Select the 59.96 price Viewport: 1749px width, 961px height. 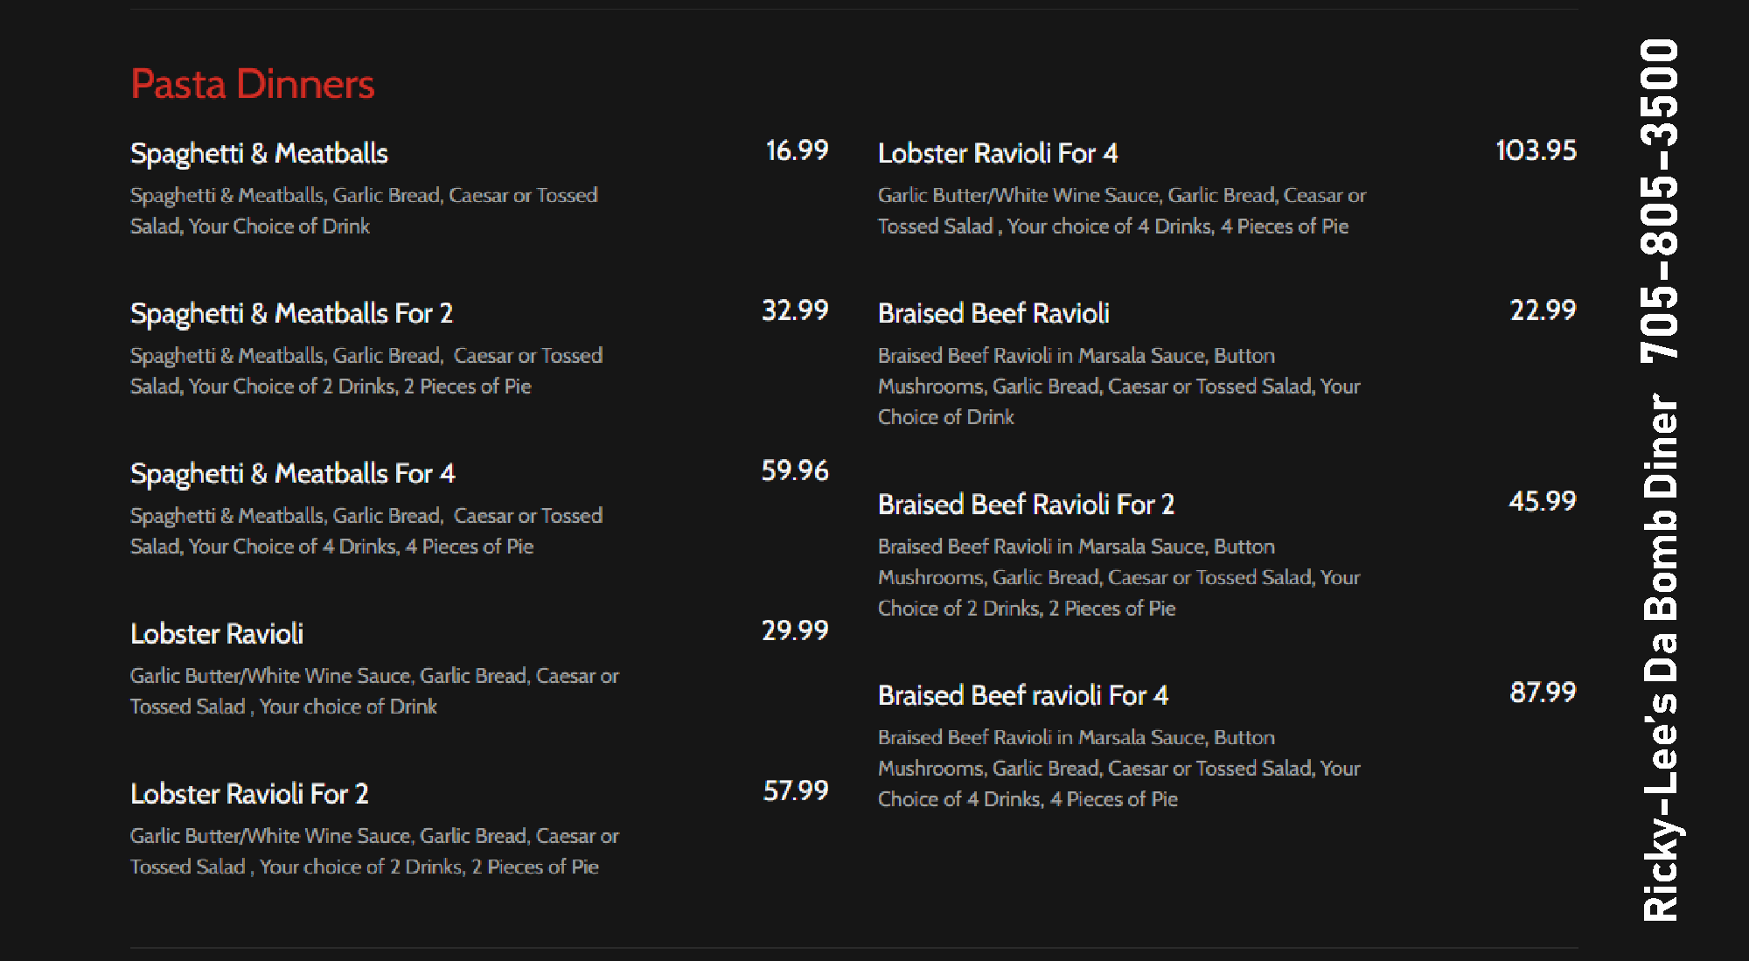point(795,471)
